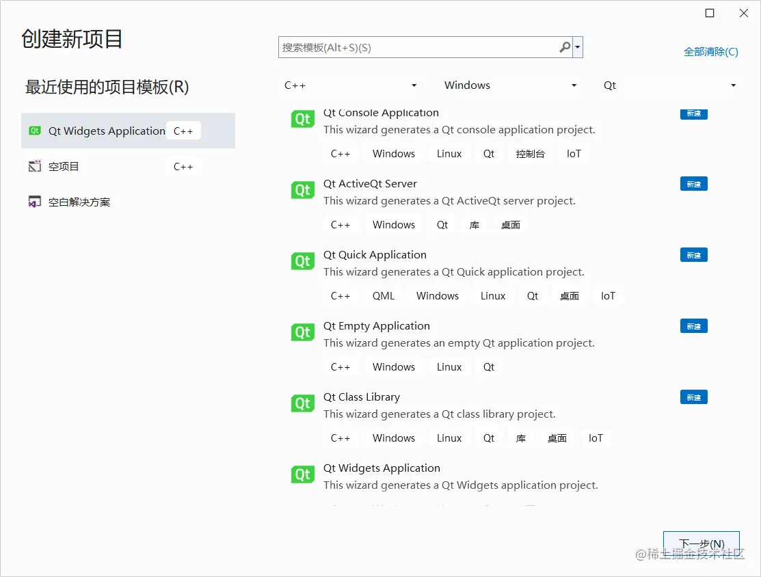The width and height of the screenshot is (761, 577).
Task: Click the C++ tag beside 空项目
Action: coord(183,166)
